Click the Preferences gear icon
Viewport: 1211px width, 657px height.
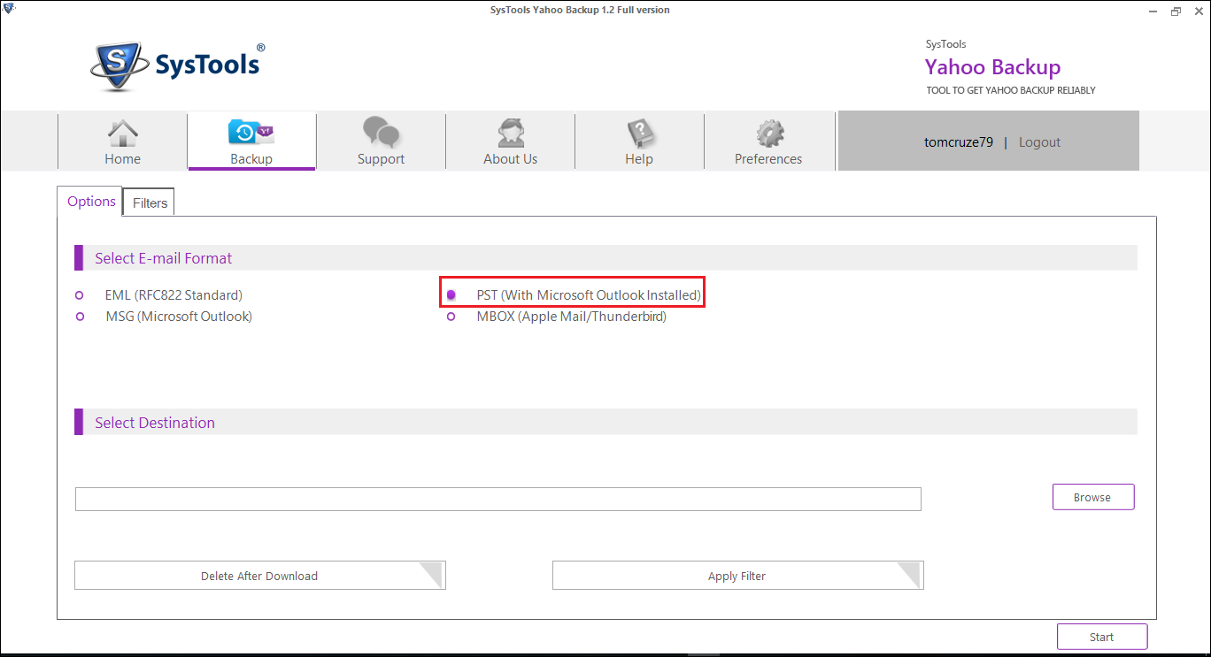click(769, 134)
